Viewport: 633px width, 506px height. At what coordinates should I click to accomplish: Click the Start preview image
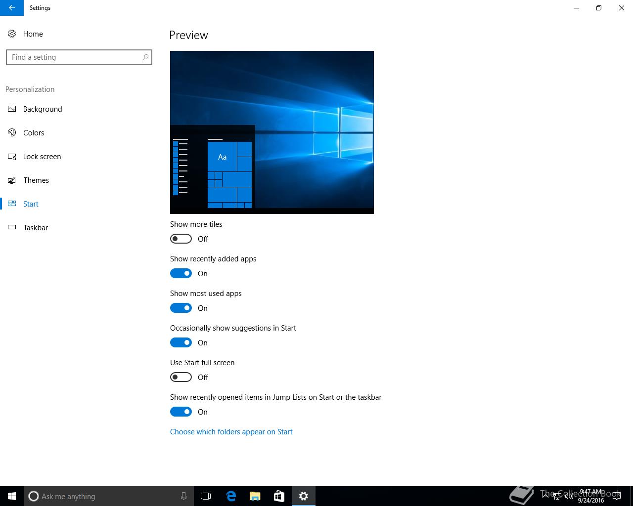[x=272, y=132]
